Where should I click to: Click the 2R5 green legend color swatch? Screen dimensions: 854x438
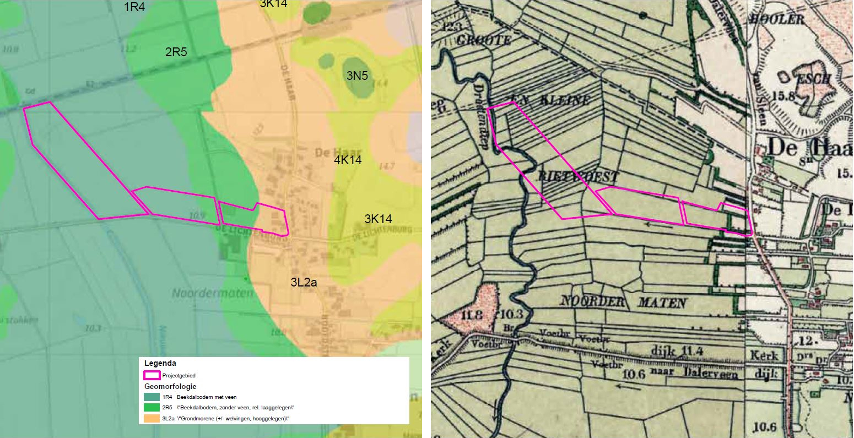[152, 408]
